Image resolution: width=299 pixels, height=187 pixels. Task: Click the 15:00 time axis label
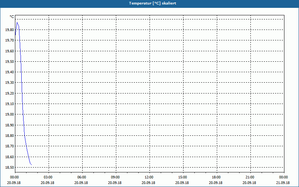click(183, 177)
